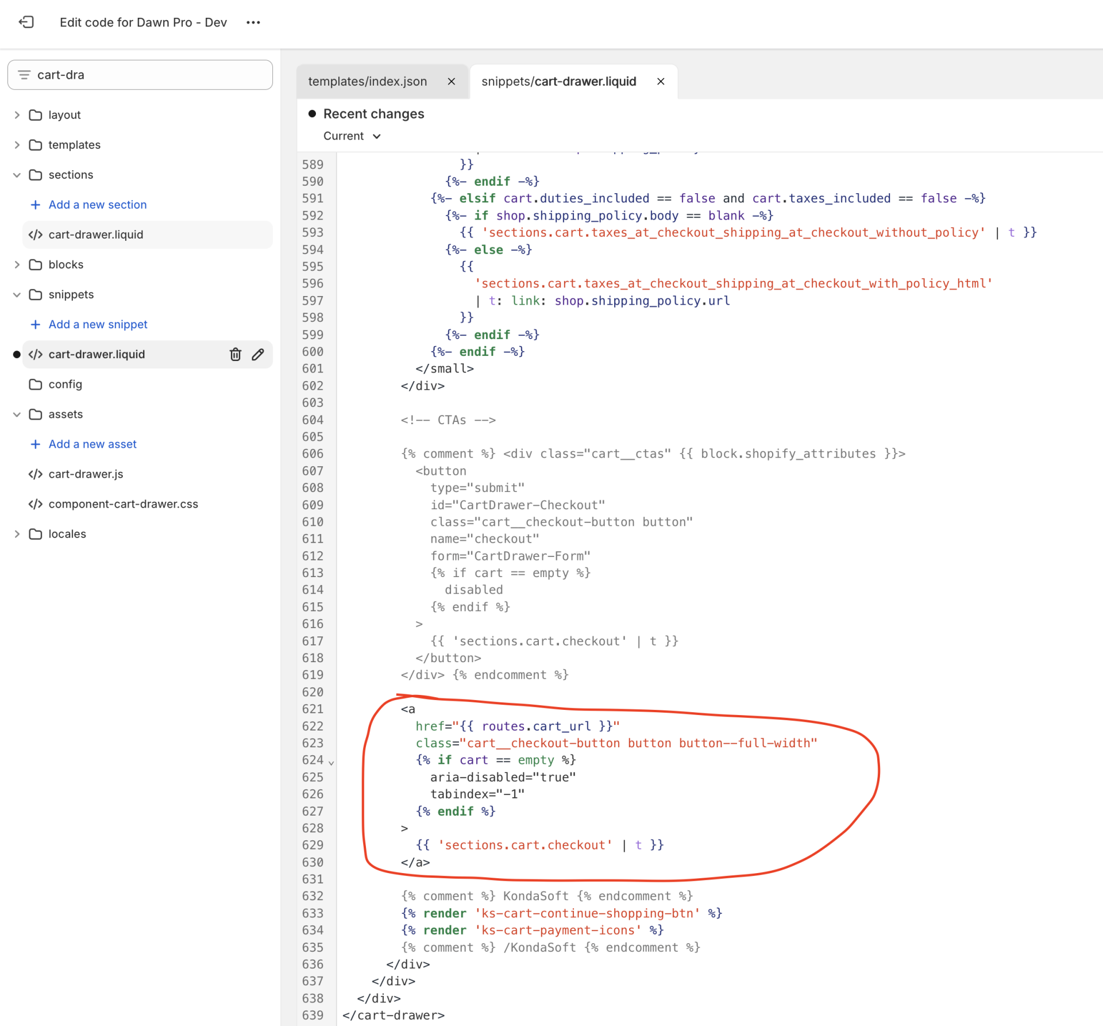Screen dimensions: 1103x1026
Task: Click Add a new section link
Action: (x=98, y=205)
